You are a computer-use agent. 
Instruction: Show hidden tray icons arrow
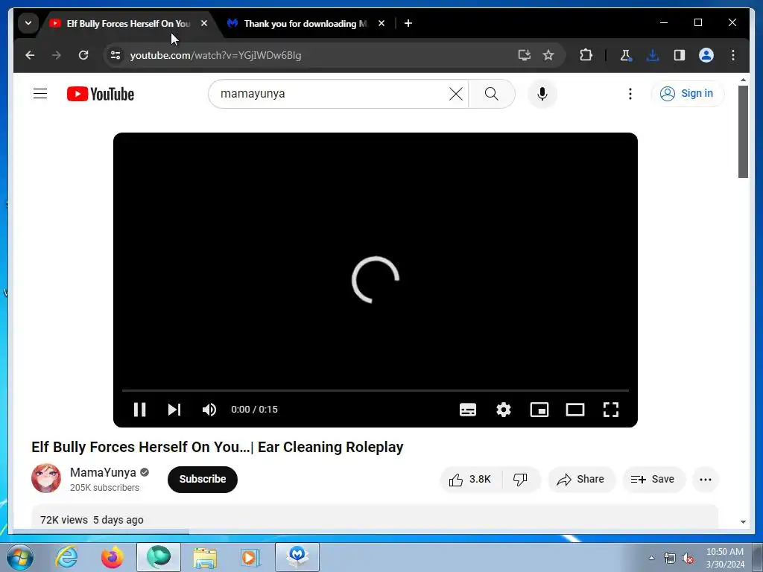point(651,558)
